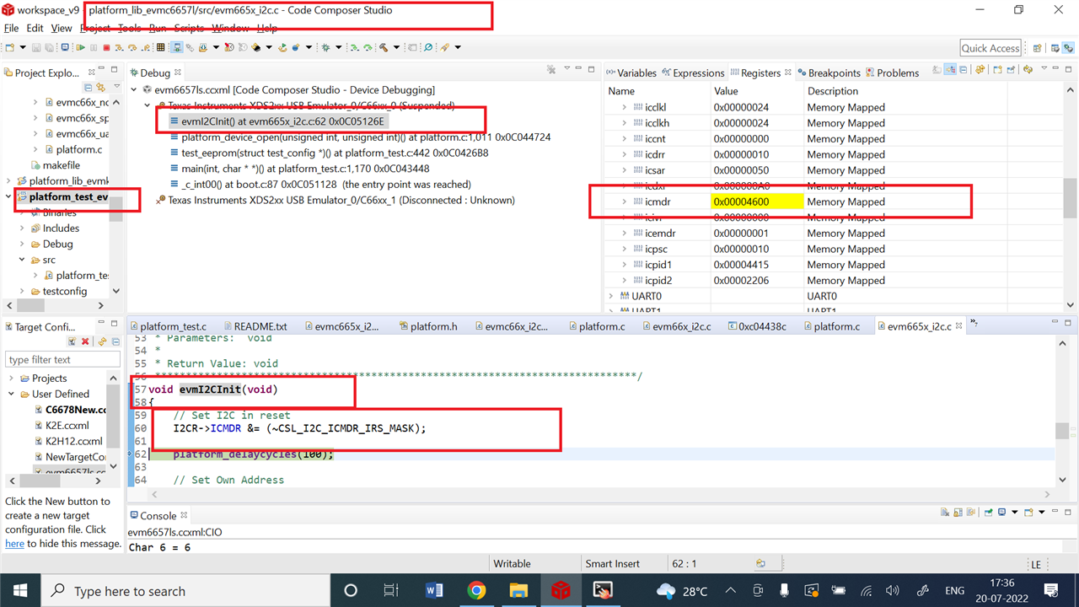This screenshot has height=607, width=1079.
Task: Click the Quick Access field
Action: [x=990, y=48]
